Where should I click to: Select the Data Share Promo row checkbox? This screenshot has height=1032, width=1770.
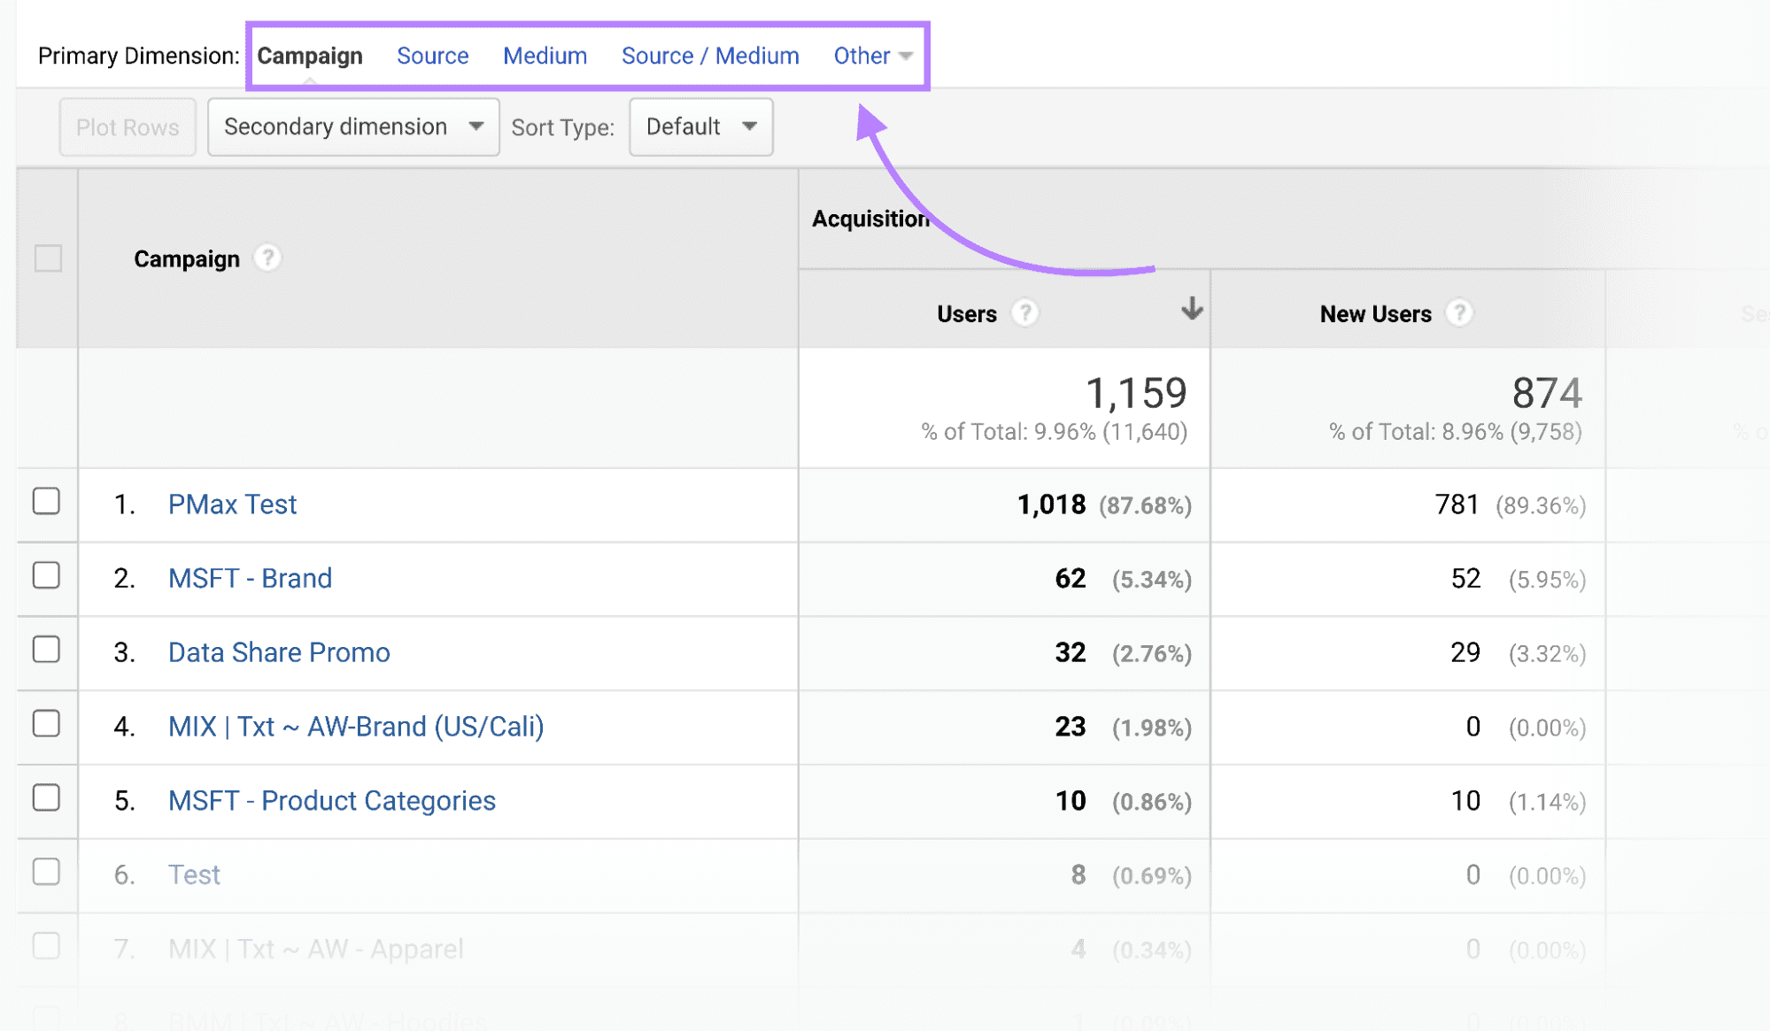(x=46, y=650)
